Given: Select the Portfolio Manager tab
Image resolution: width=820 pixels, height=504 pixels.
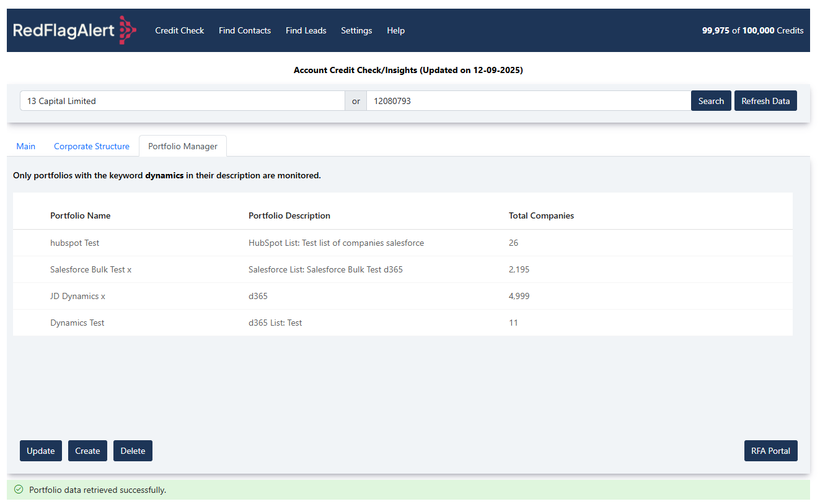Looking at the screenshot, I should pyautogui.click(x=183, y=146).
